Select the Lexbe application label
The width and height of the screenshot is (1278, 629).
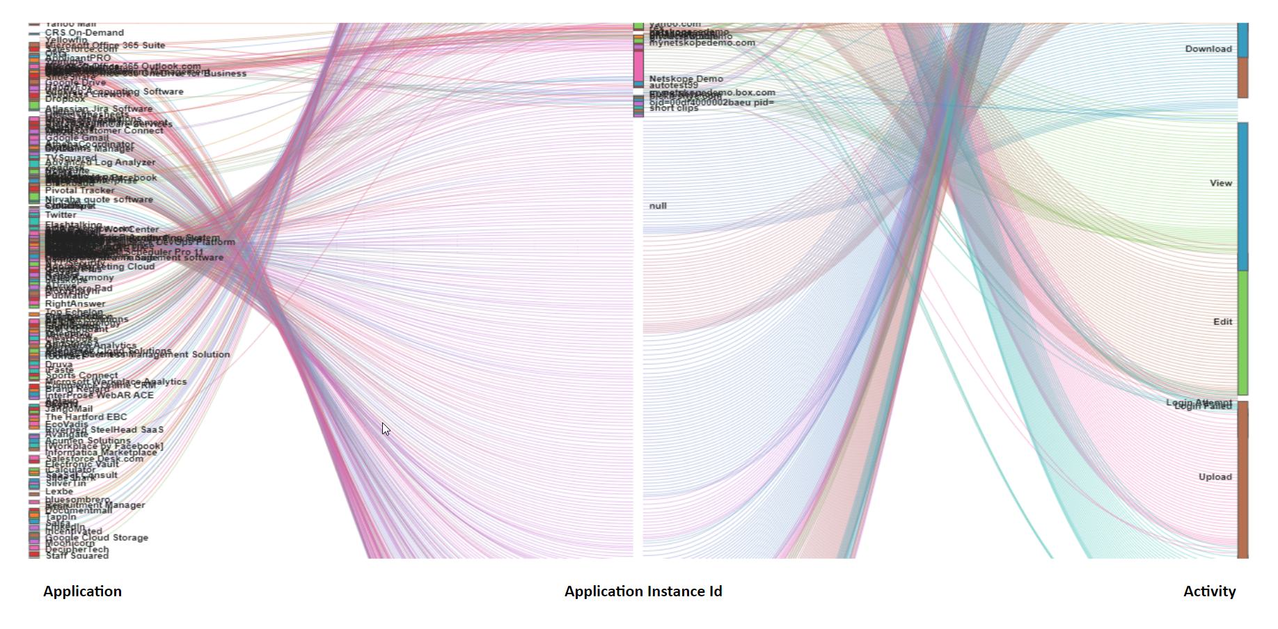[x=59, y=491]
